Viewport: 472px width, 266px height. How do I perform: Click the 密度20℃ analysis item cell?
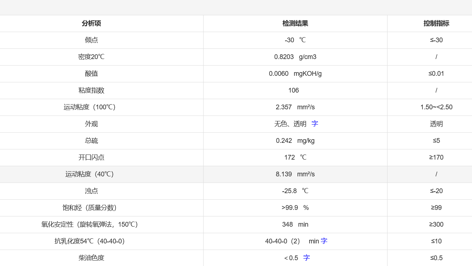[91, 57]
